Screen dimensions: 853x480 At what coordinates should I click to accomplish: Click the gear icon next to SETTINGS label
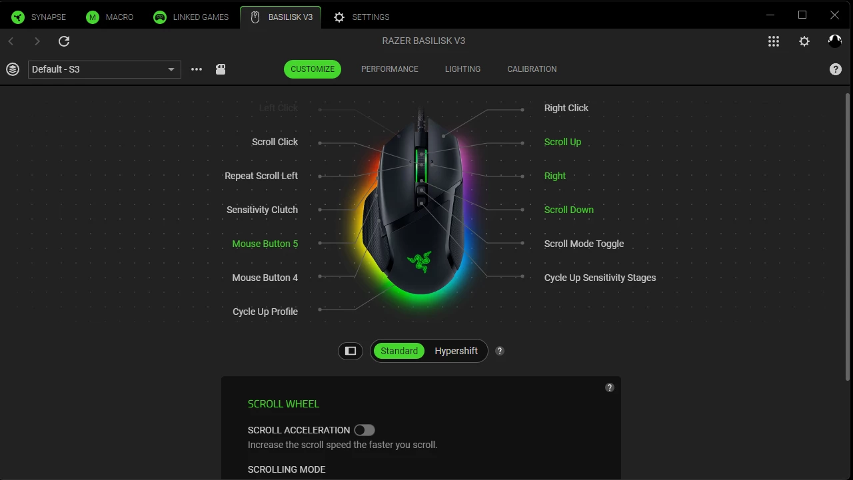click(339, 17)
